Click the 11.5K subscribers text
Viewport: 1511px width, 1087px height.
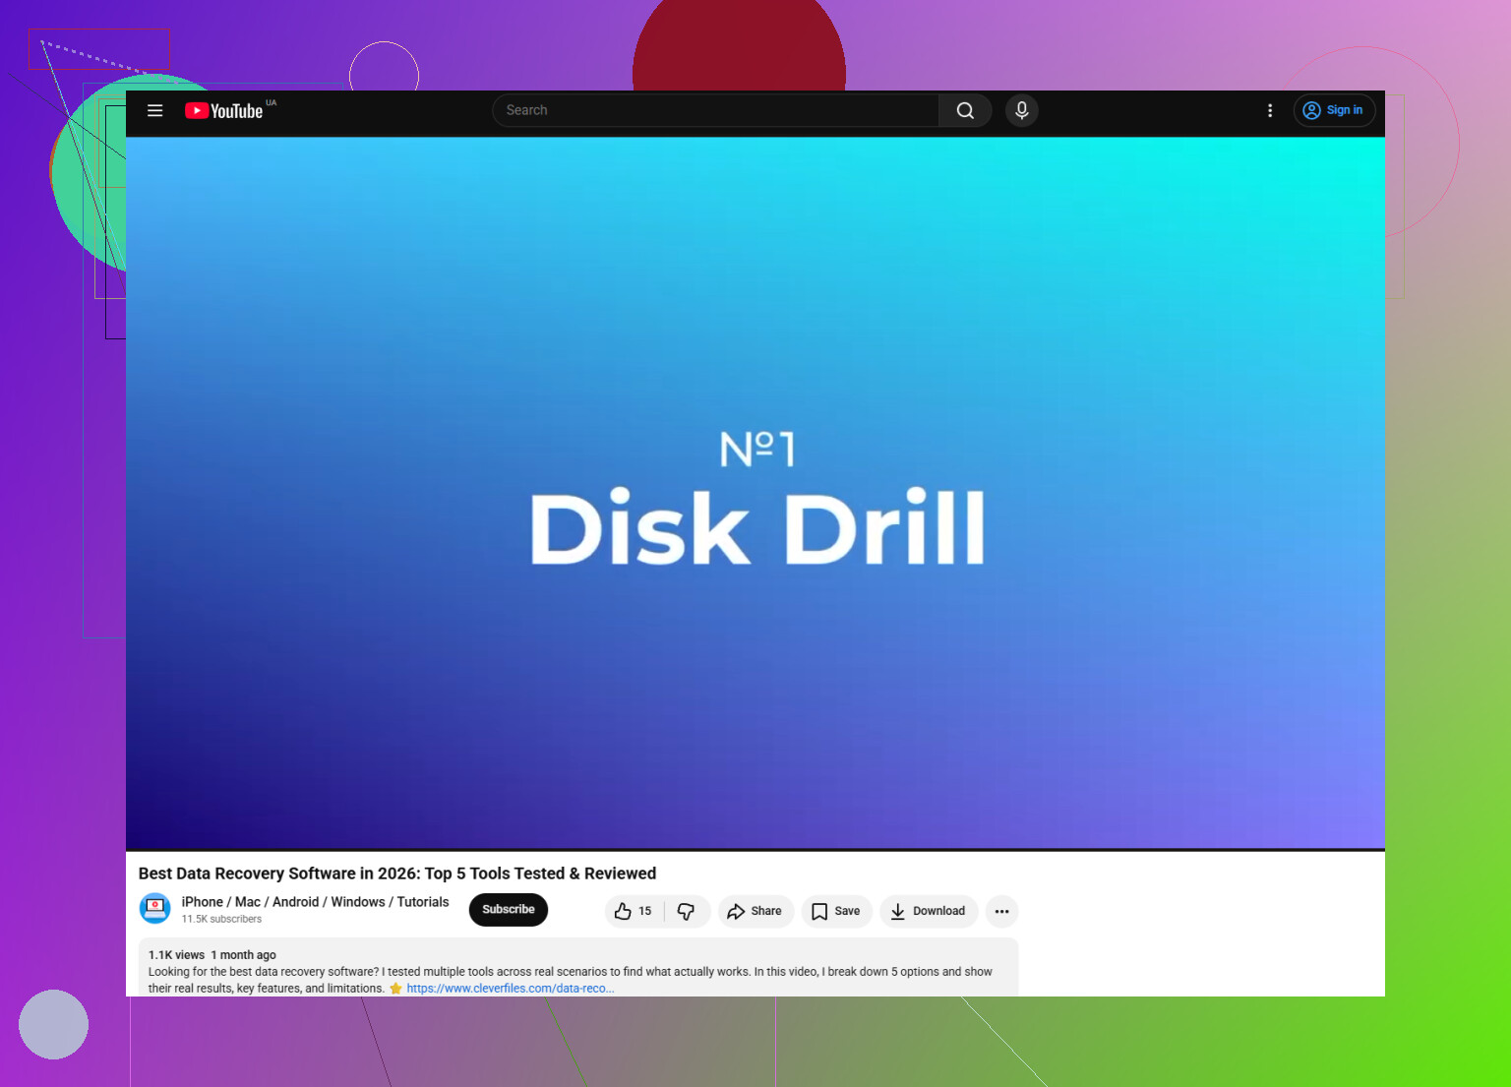221,919
